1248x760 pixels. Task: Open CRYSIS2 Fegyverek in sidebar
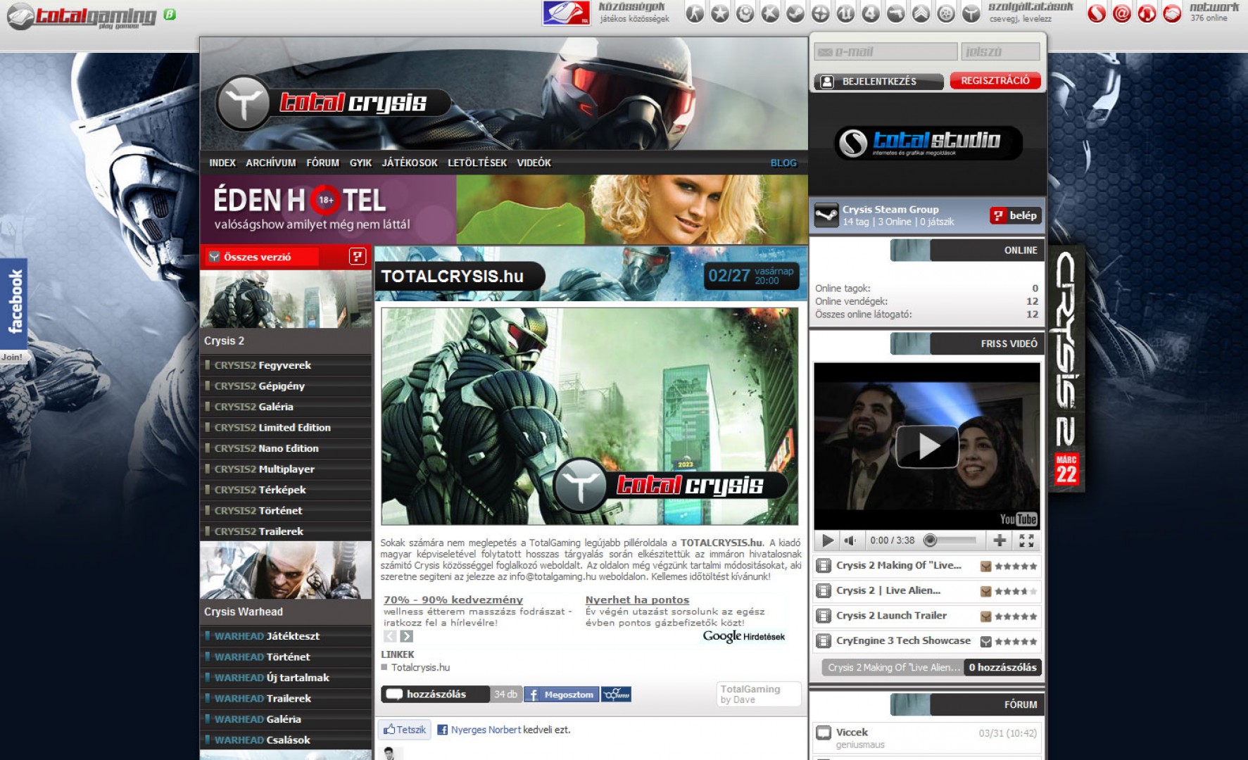pos(286,365)
